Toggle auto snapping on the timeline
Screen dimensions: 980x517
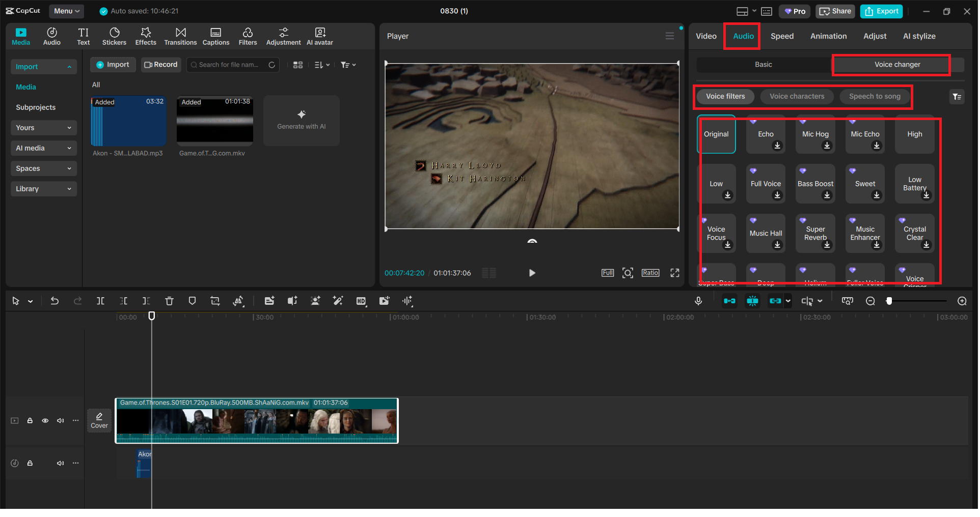752,301
